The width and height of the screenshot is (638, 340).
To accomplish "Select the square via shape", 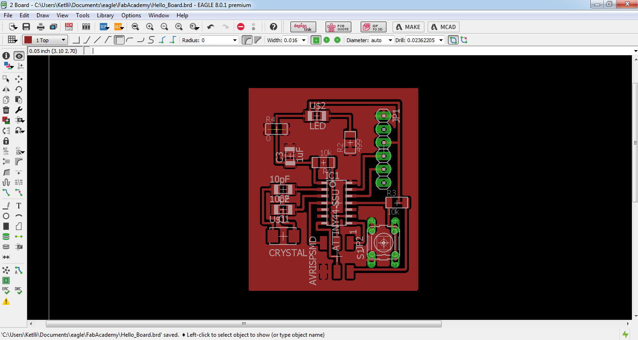I will click(x=316, y=40).
